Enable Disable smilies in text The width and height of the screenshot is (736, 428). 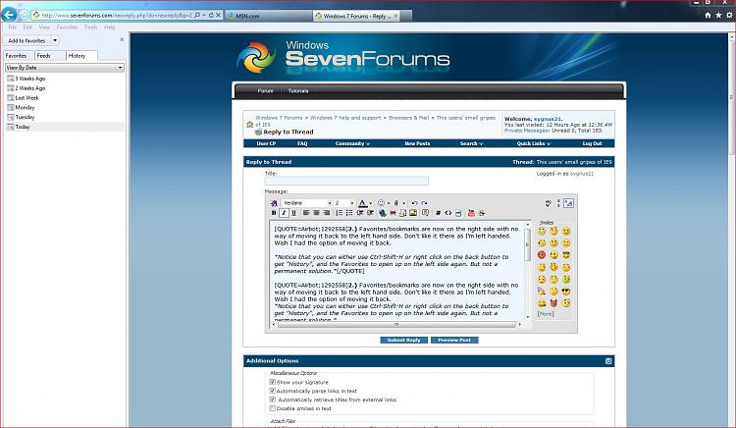click(272, 408)
